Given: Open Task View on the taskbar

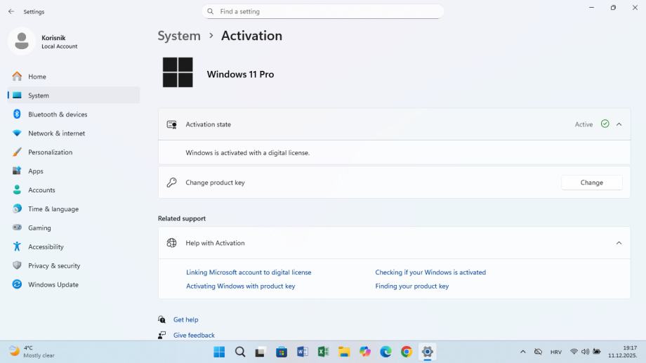Looking at the screenshot, I should (260, 352).
